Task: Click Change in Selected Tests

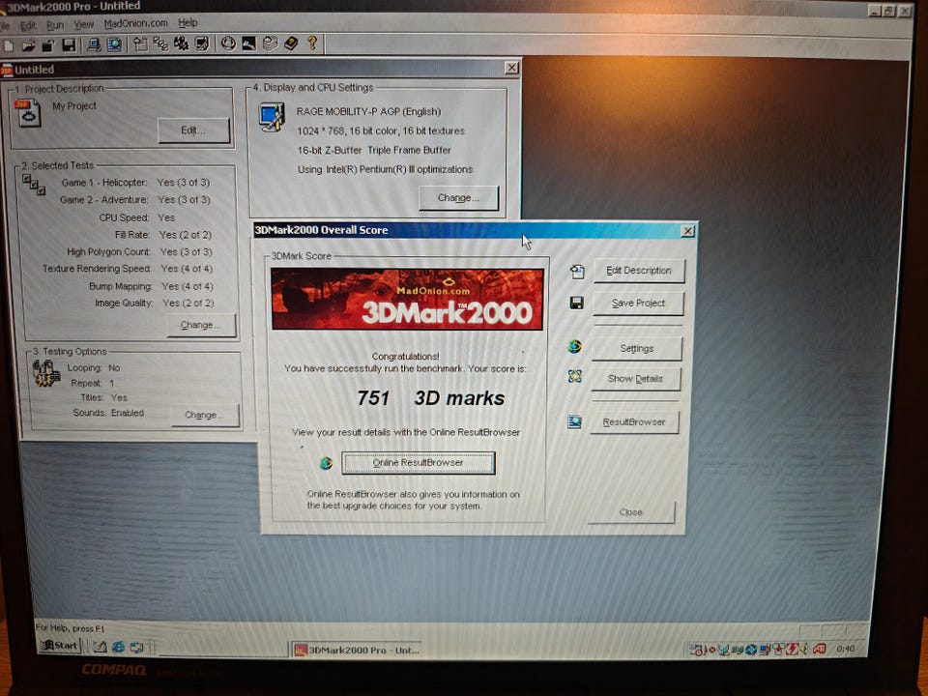Action: (x=201, y=325)
